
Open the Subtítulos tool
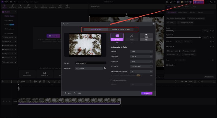[x=28, y=7]
